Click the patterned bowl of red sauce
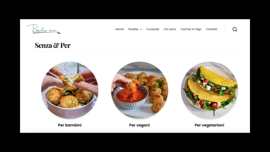This screenshot has height=152, width=270. [x=131, y=98]
